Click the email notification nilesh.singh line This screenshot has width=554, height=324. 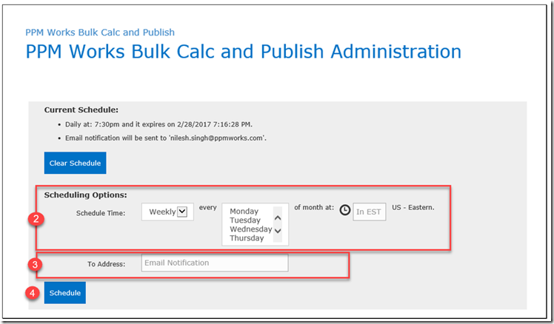click(x=166, y=138)
